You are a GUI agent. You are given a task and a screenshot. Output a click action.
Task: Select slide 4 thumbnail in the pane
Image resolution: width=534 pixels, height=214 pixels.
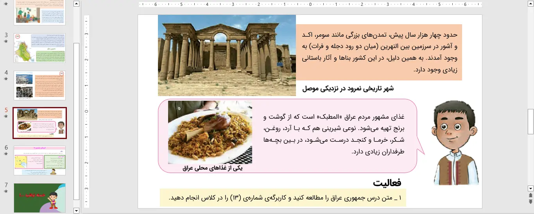pyautogui.click(x=40, y=85)
